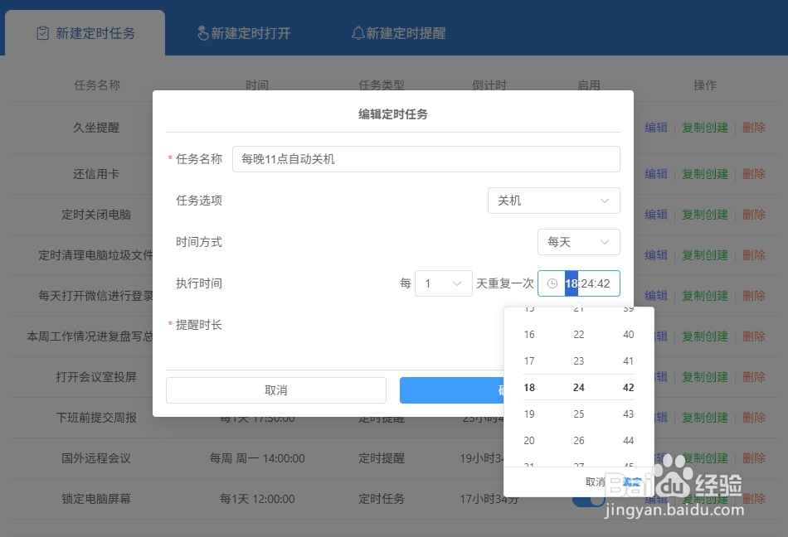Select second 42 in the time picker
This screenshot has height=537, width=788.
click(x=628, y=388)
